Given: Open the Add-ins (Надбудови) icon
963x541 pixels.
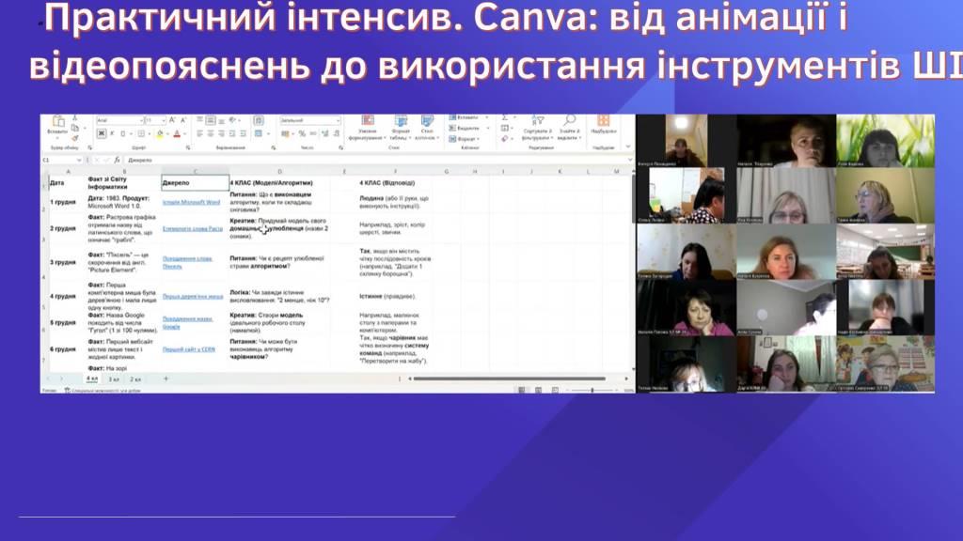Looking at the screenshot, I should 604,122.
